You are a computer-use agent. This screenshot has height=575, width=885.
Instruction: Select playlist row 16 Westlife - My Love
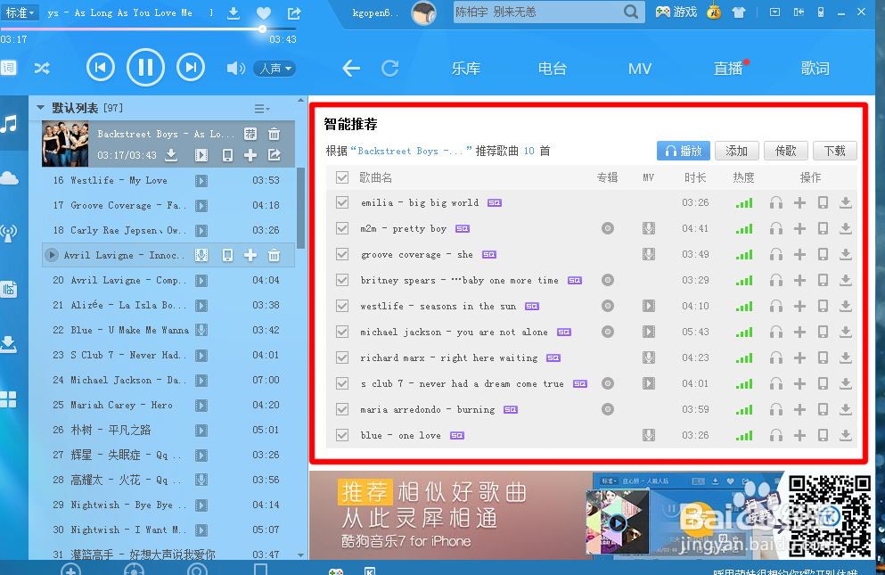[x=167, y=180]
